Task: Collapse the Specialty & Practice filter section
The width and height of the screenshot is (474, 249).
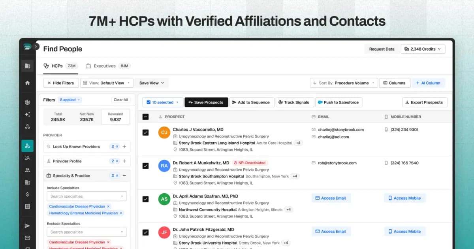Action: click(124, 176)
